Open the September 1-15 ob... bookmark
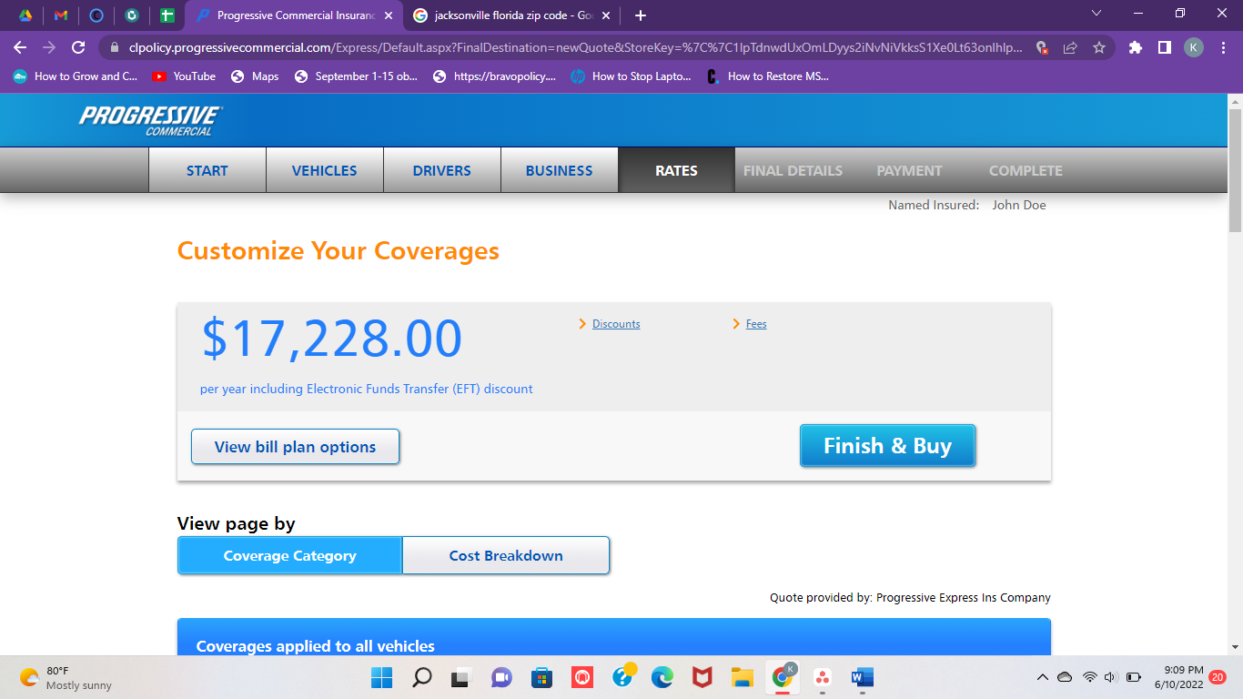The width and height of the screenshot is (1243, 699). pos(357,76)
